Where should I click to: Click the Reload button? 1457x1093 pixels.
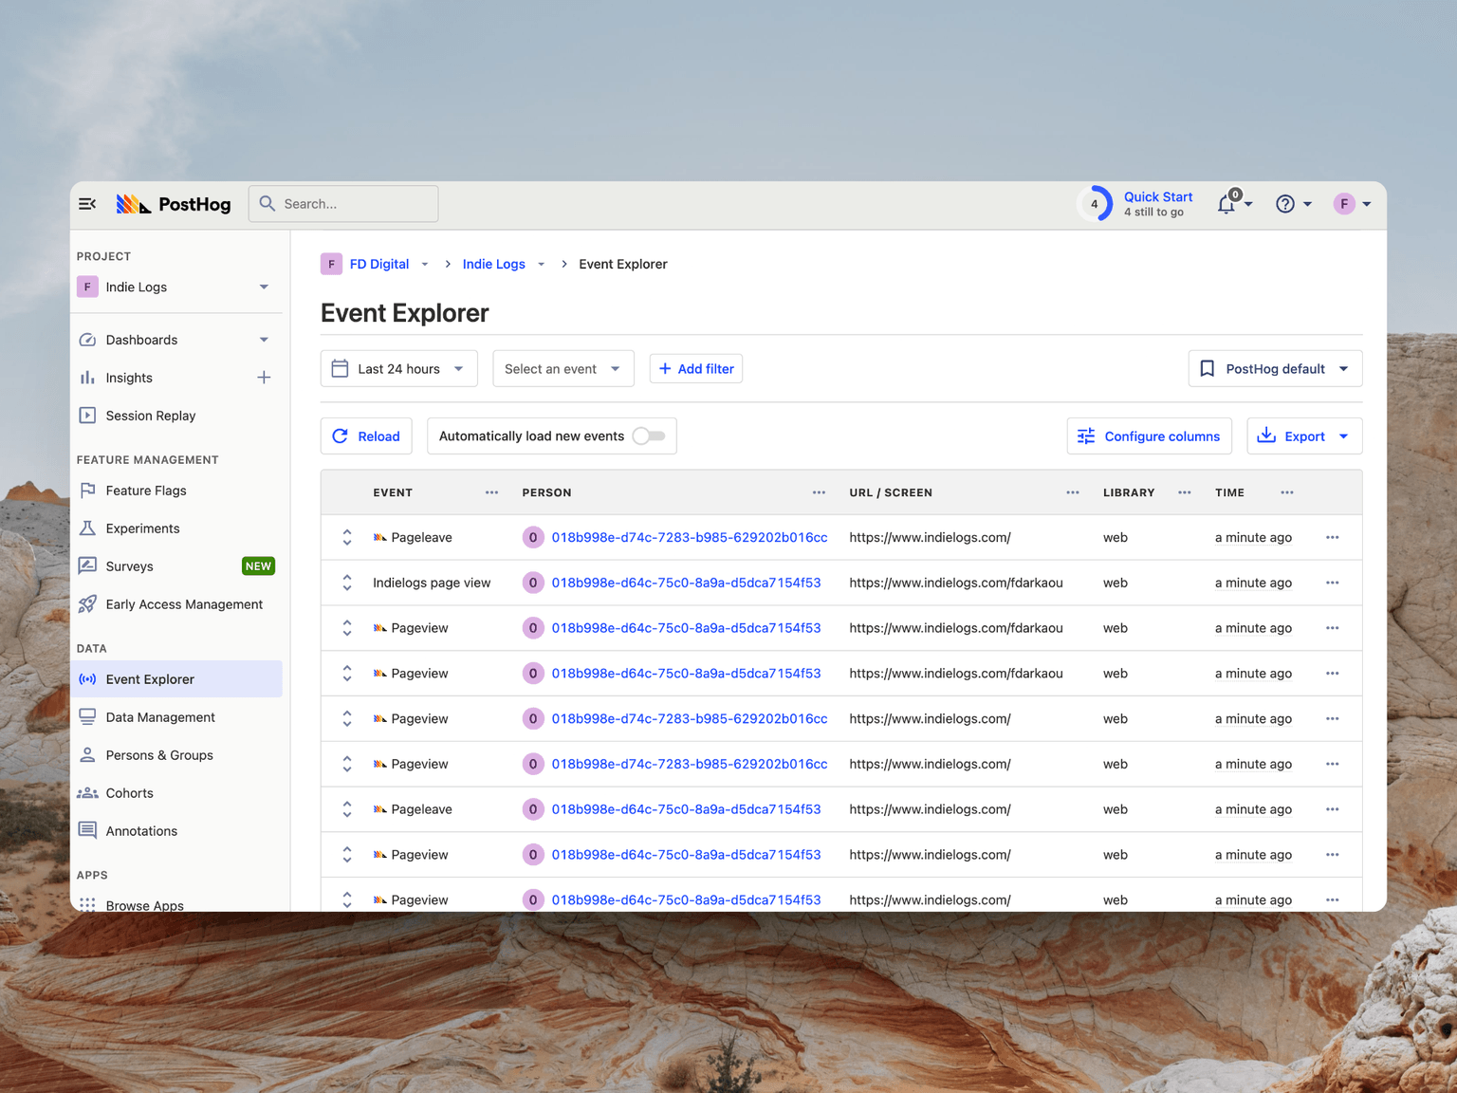[x=366, y=436]
